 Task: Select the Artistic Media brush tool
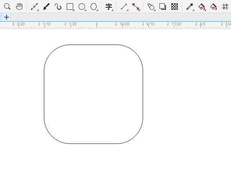pyautogui.click(x=46, y=7)
